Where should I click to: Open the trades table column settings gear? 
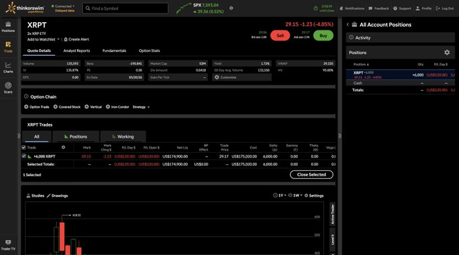[x=63, y=147]
